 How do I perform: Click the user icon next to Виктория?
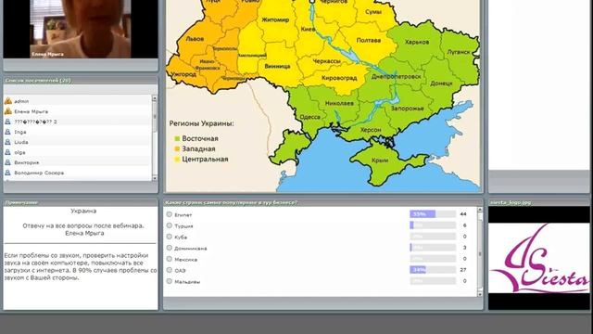(7, 162)
